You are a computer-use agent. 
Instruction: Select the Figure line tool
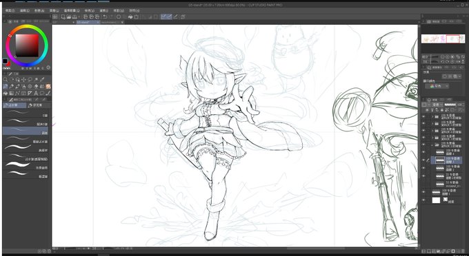(18, 94)
